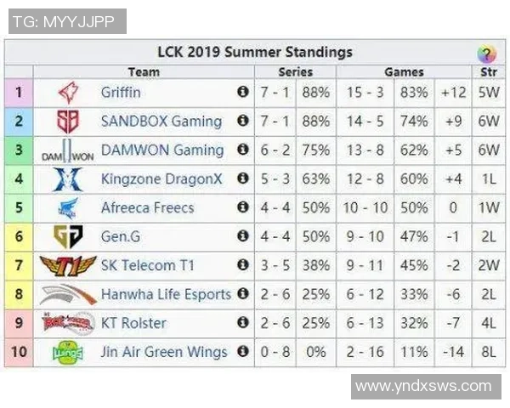Click the Hanwha Life Esports logo

(67, 295)
